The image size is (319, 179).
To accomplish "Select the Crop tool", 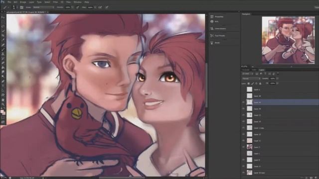I will (x=3, y=35).
